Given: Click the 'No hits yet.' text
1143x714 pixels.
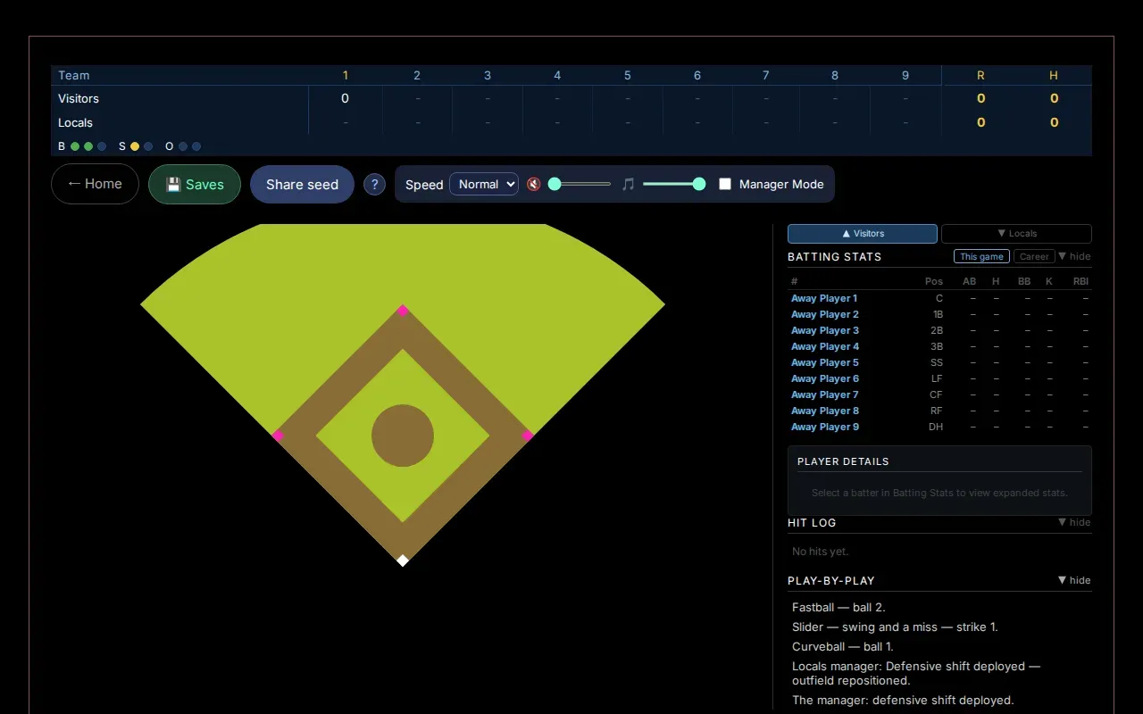Looking at the screenshot, I should [x=821, y=552].
